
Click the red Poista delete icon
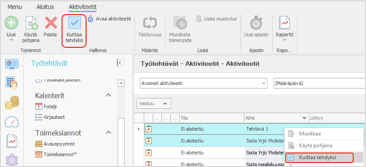50,23
